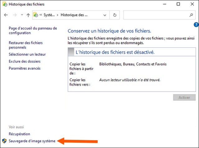Click the double chevron in address bar
The height and width of the screenshot is (148, 199).
click(41, 15)
